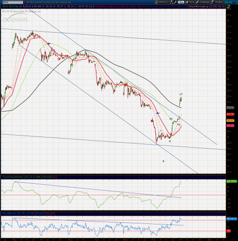Click the blue arrow marker near Thursday's drop

tap(158, 113)
